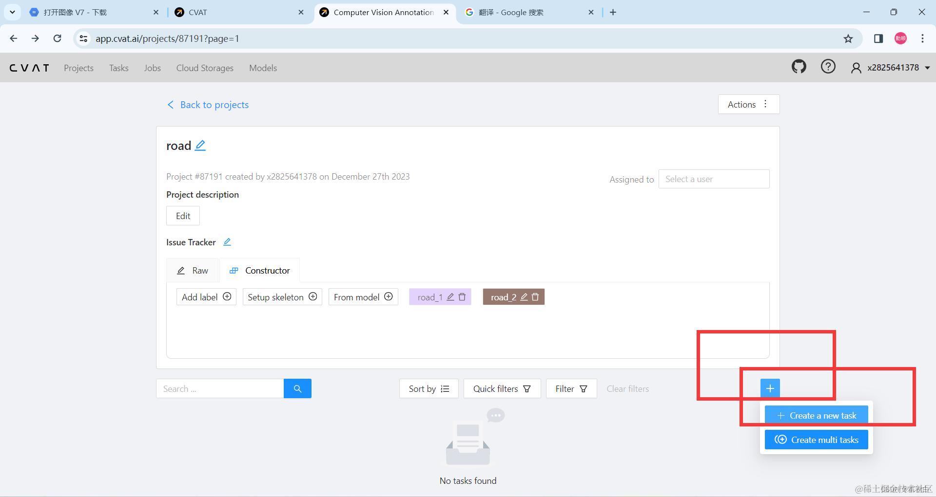Open the Chrome profile avatar
Image resolution: width=936 pixels, height=497 pixels.
coord(900,38)
